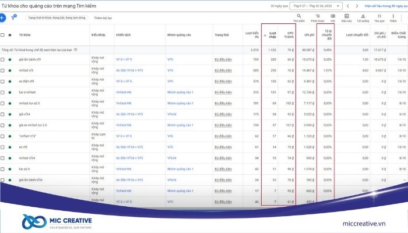Open Vinfast HN campaign for 'lux a vinfast'

(x=124, y=92)
